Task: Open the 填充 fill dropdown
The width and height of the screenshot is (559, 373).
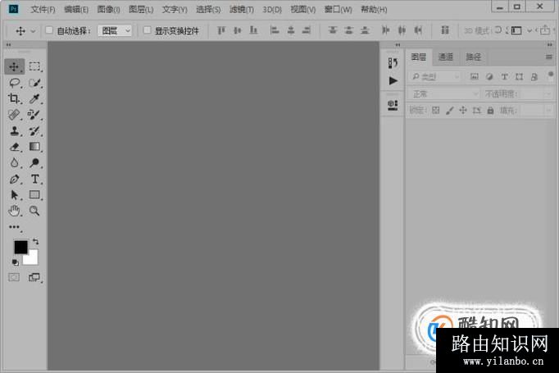Action: pos(548,111)
